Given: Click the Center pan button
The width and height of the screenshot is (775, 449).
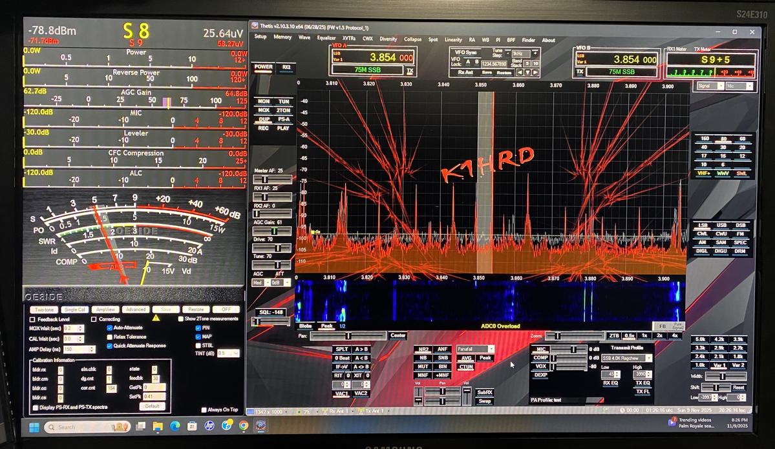Looking at the screenshot, I should coord(398,335).
